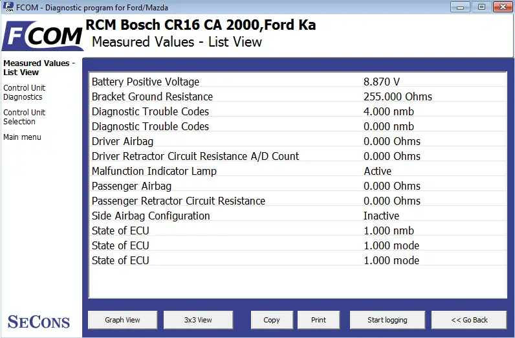The height and width of the screenshot is (338, 515).
Task: Minimize the FCOM window
Action: click(x=460, y=7)
